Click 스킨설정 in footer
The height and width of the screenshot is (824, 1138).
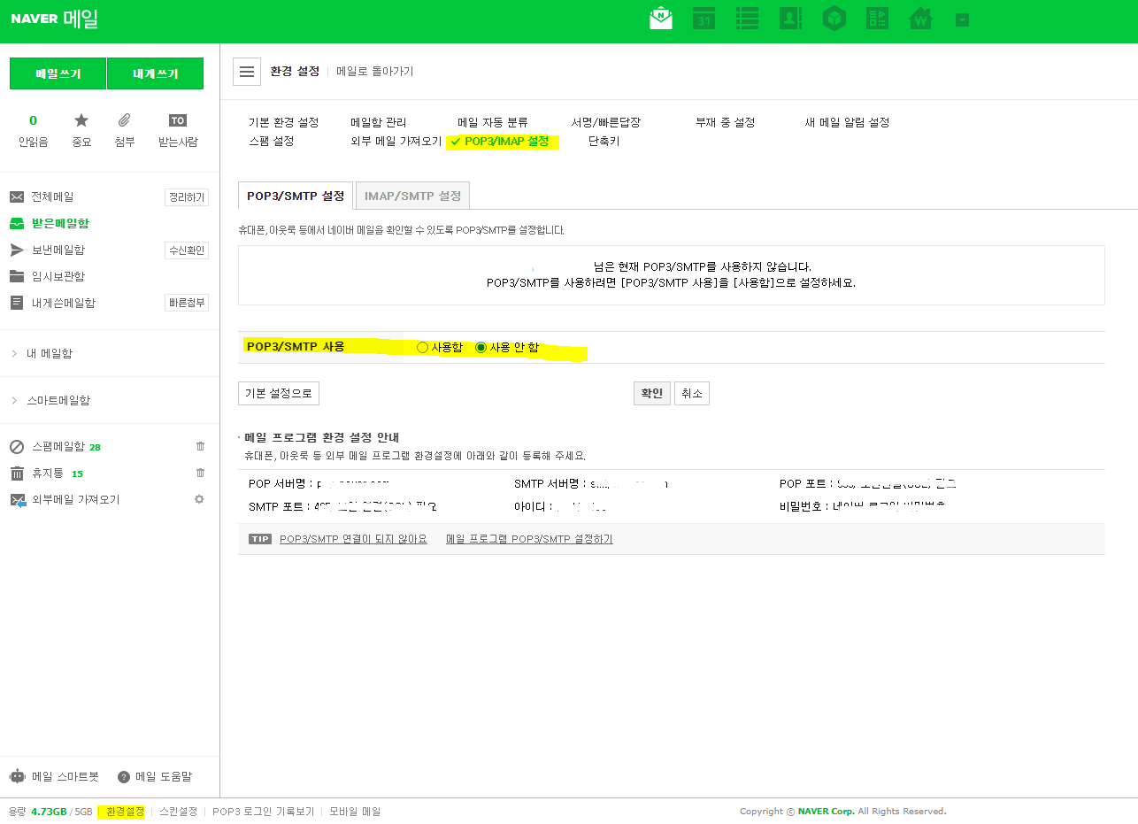[x=178, y=811]
